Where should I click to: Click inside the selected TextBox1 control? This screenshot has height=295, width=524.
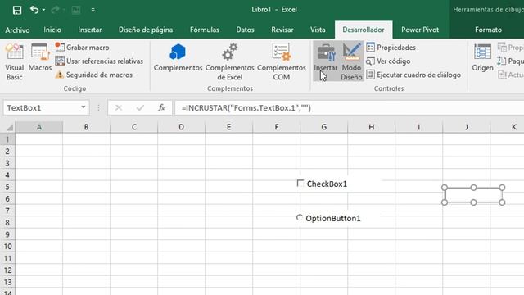[x=473, y=195]
